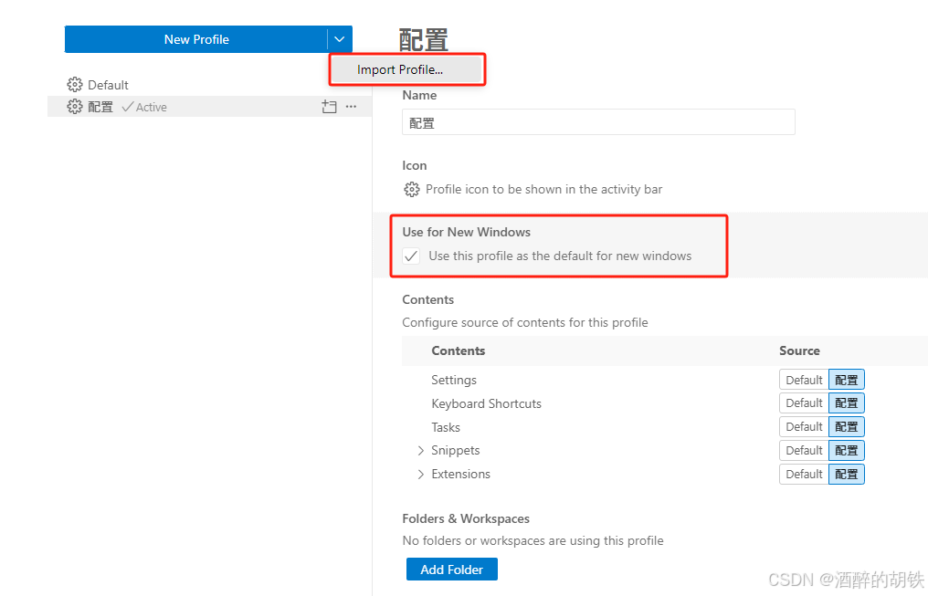Viewport: 928px width, 596px height.
Task: Open 配置 profile in a new window icon
Action: (x=329, y=107)
